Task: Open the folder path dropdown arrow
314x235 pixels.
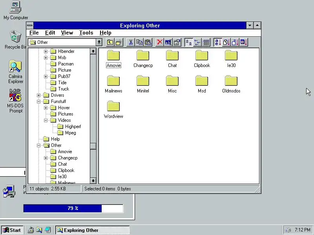Action: pos(99,42)
